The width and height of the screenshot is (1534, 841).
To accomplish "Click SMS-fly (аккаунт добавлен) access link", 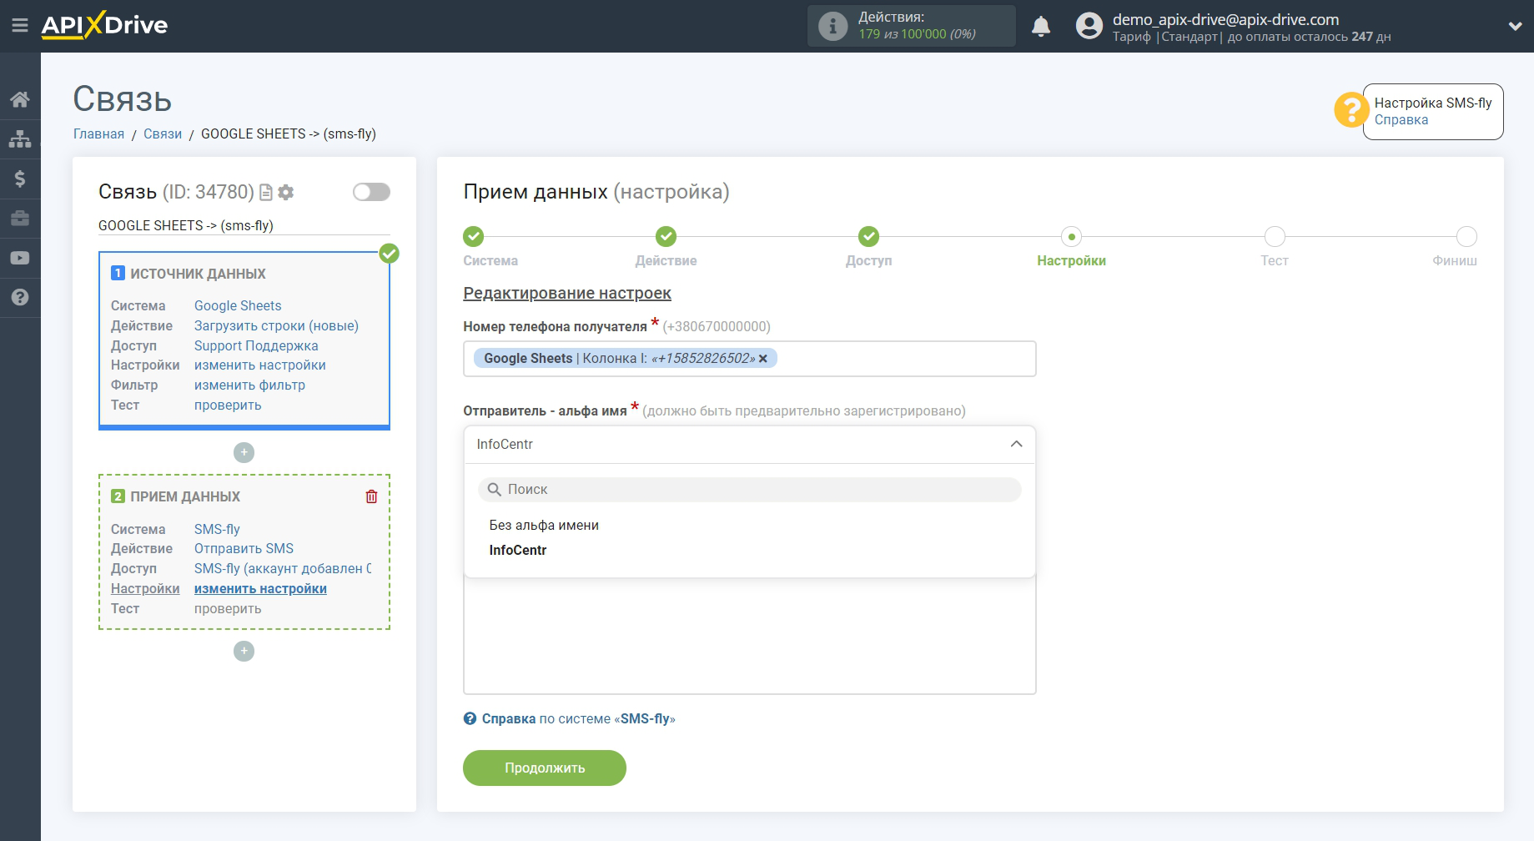I will 283,568.
